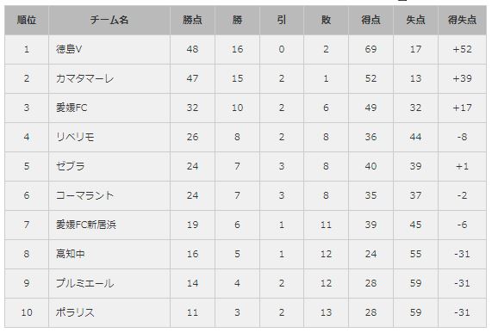The height and width of the screenshot is (333, 492).
Task: Click the 得点 column header
Action: tap(371, 20)
